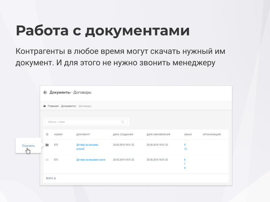Open the document Договор на оказание услуги2
Image resolution: width=270 pixels, height=202 pixels.
click(x=87, y=146)
